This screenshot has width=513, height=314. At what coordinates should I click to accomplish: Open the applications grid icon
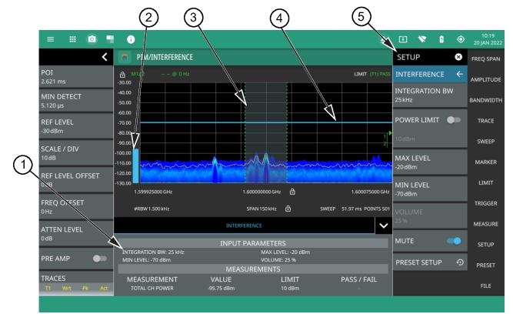pyautogui.click(x=72, y=38)
